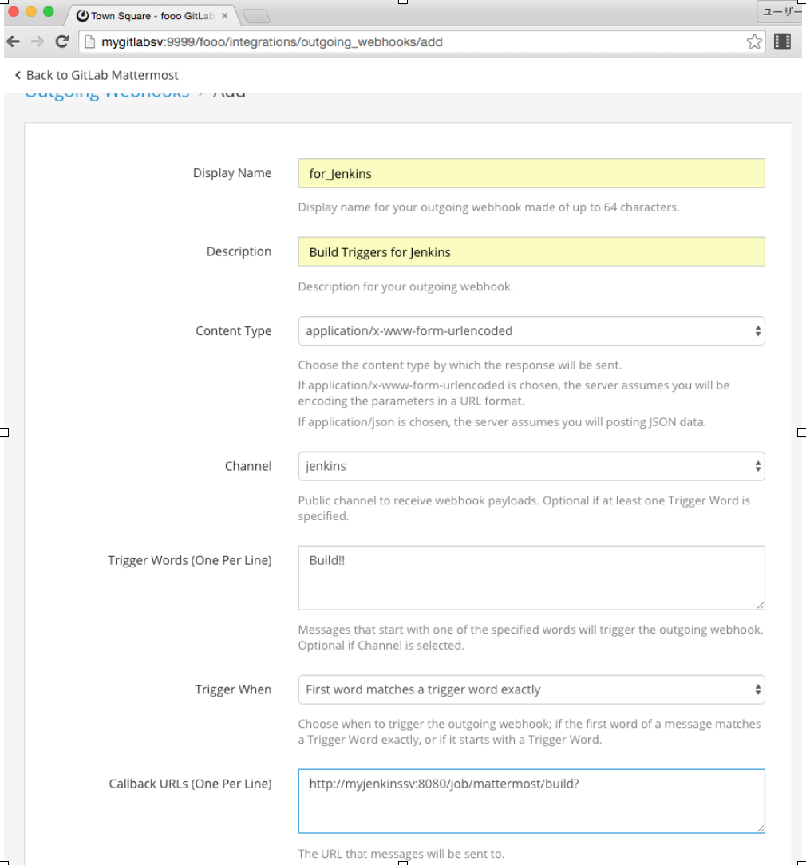The width and height of the screenshot is (806, 865).
Task: Click the Mattermost favicon on the browser tab
Action: tap(81, 14)
